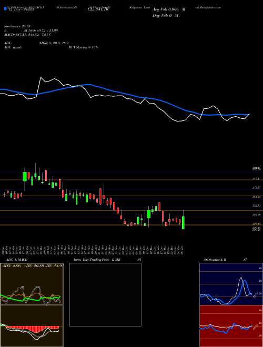Viewport: 263px width, 347px height.
Task: Click the 'Day Vol: 0 M' text
Action: (165, 15)
